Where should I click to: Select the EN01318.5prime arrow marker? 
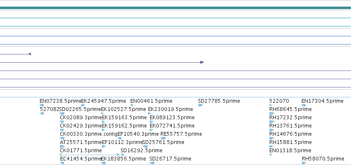(270, 155)
